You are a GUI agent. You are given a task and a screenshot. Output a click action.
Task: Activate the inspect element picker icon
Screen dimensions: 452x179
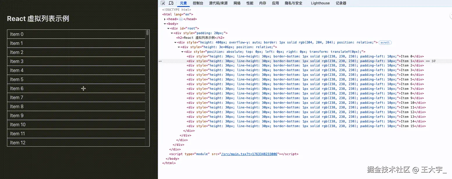tap(163, 3)
